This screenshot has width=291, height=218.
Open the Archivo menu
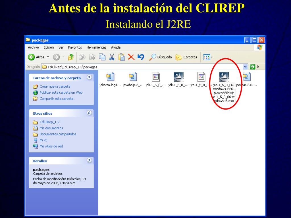click(34, 47)
